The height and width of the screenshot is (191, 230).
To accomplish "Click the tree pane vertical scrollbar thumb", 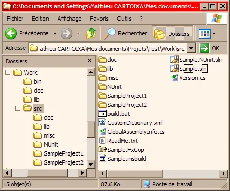I will (91, 129).
